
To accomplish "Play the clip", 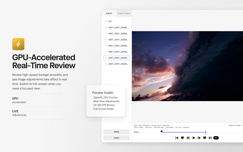I will tap(193, 138).
